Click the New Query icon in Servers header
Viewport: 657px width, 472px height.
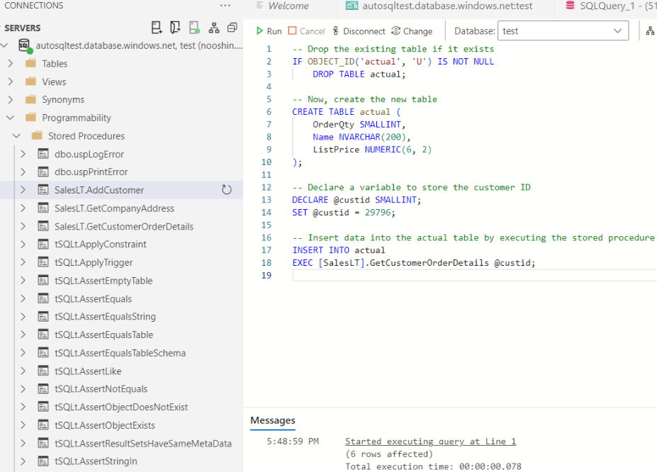pyautogui.click(x=175, y=28)
